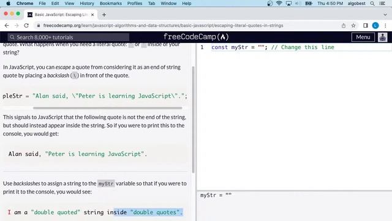Click the share page icon
The width and height of the screenshot is (392, 221).
point(344,26)
